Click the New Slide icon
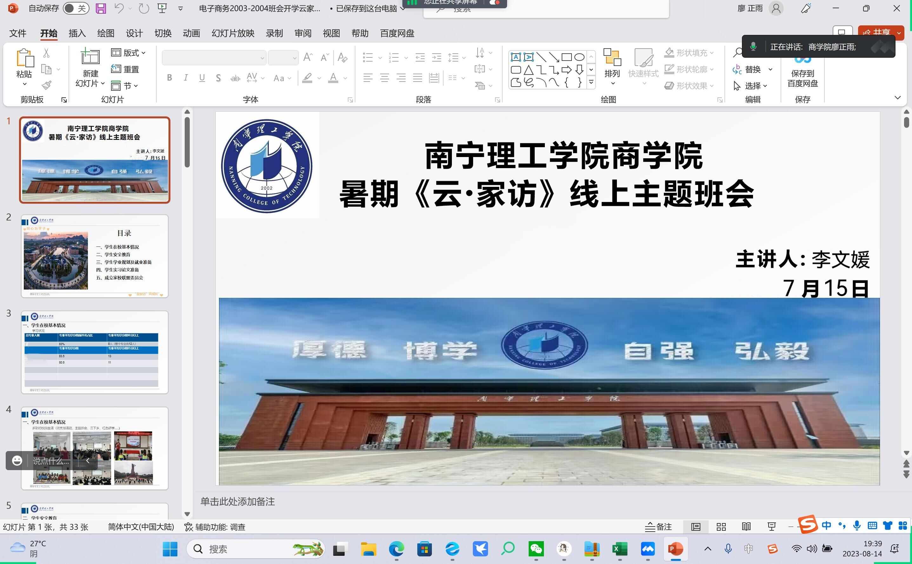The height and width of the screenshot is (564, 912). [90, 57]
